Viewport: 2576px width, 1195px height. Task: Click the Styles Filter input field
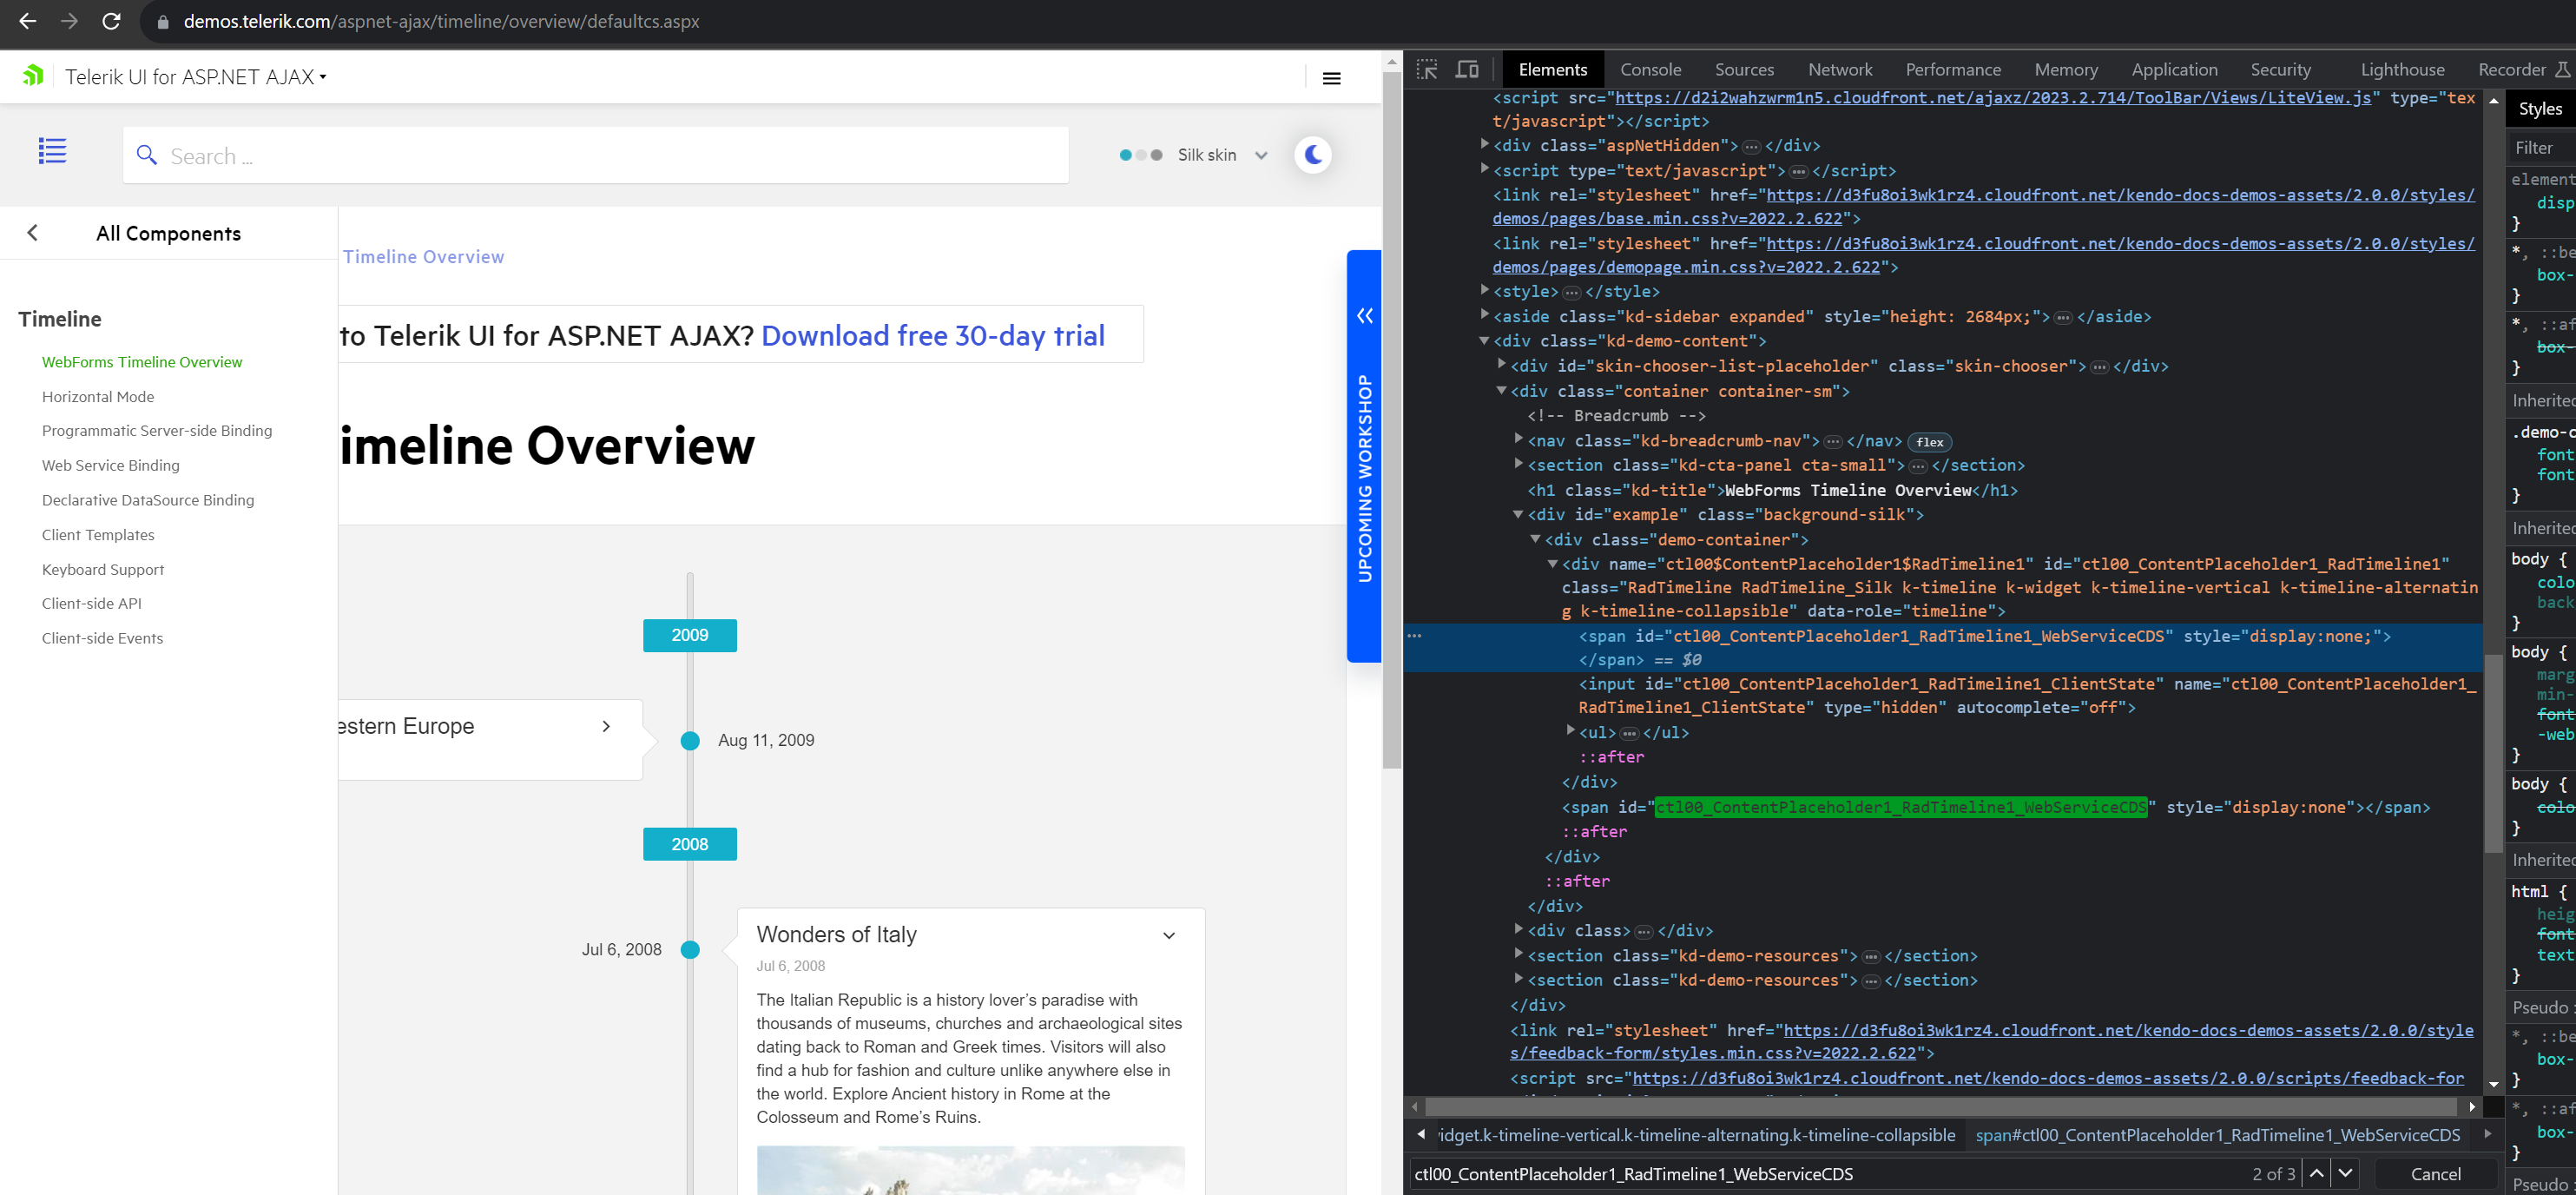pyautogui.click(x=2540, y=148)
